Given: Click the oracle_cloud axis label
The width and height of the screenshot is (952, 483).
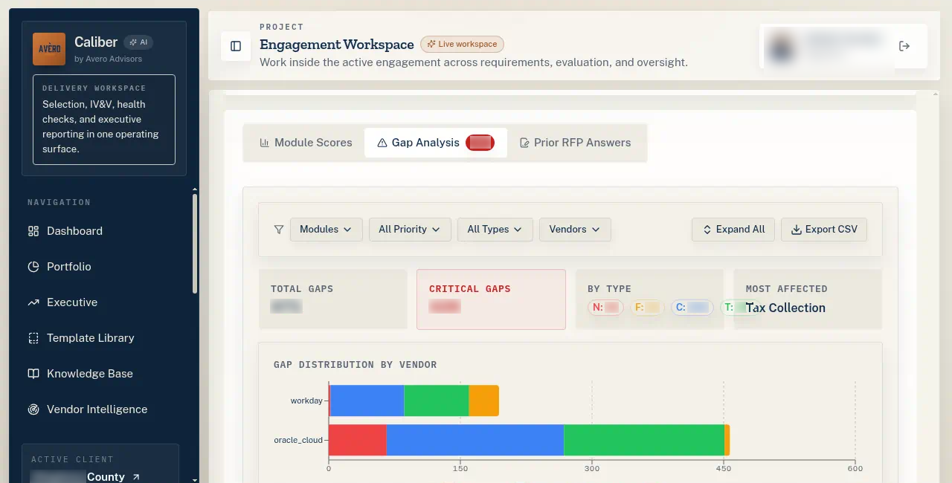Looking at the screenshot, I should pyautogui.click(x=298, y=440).
